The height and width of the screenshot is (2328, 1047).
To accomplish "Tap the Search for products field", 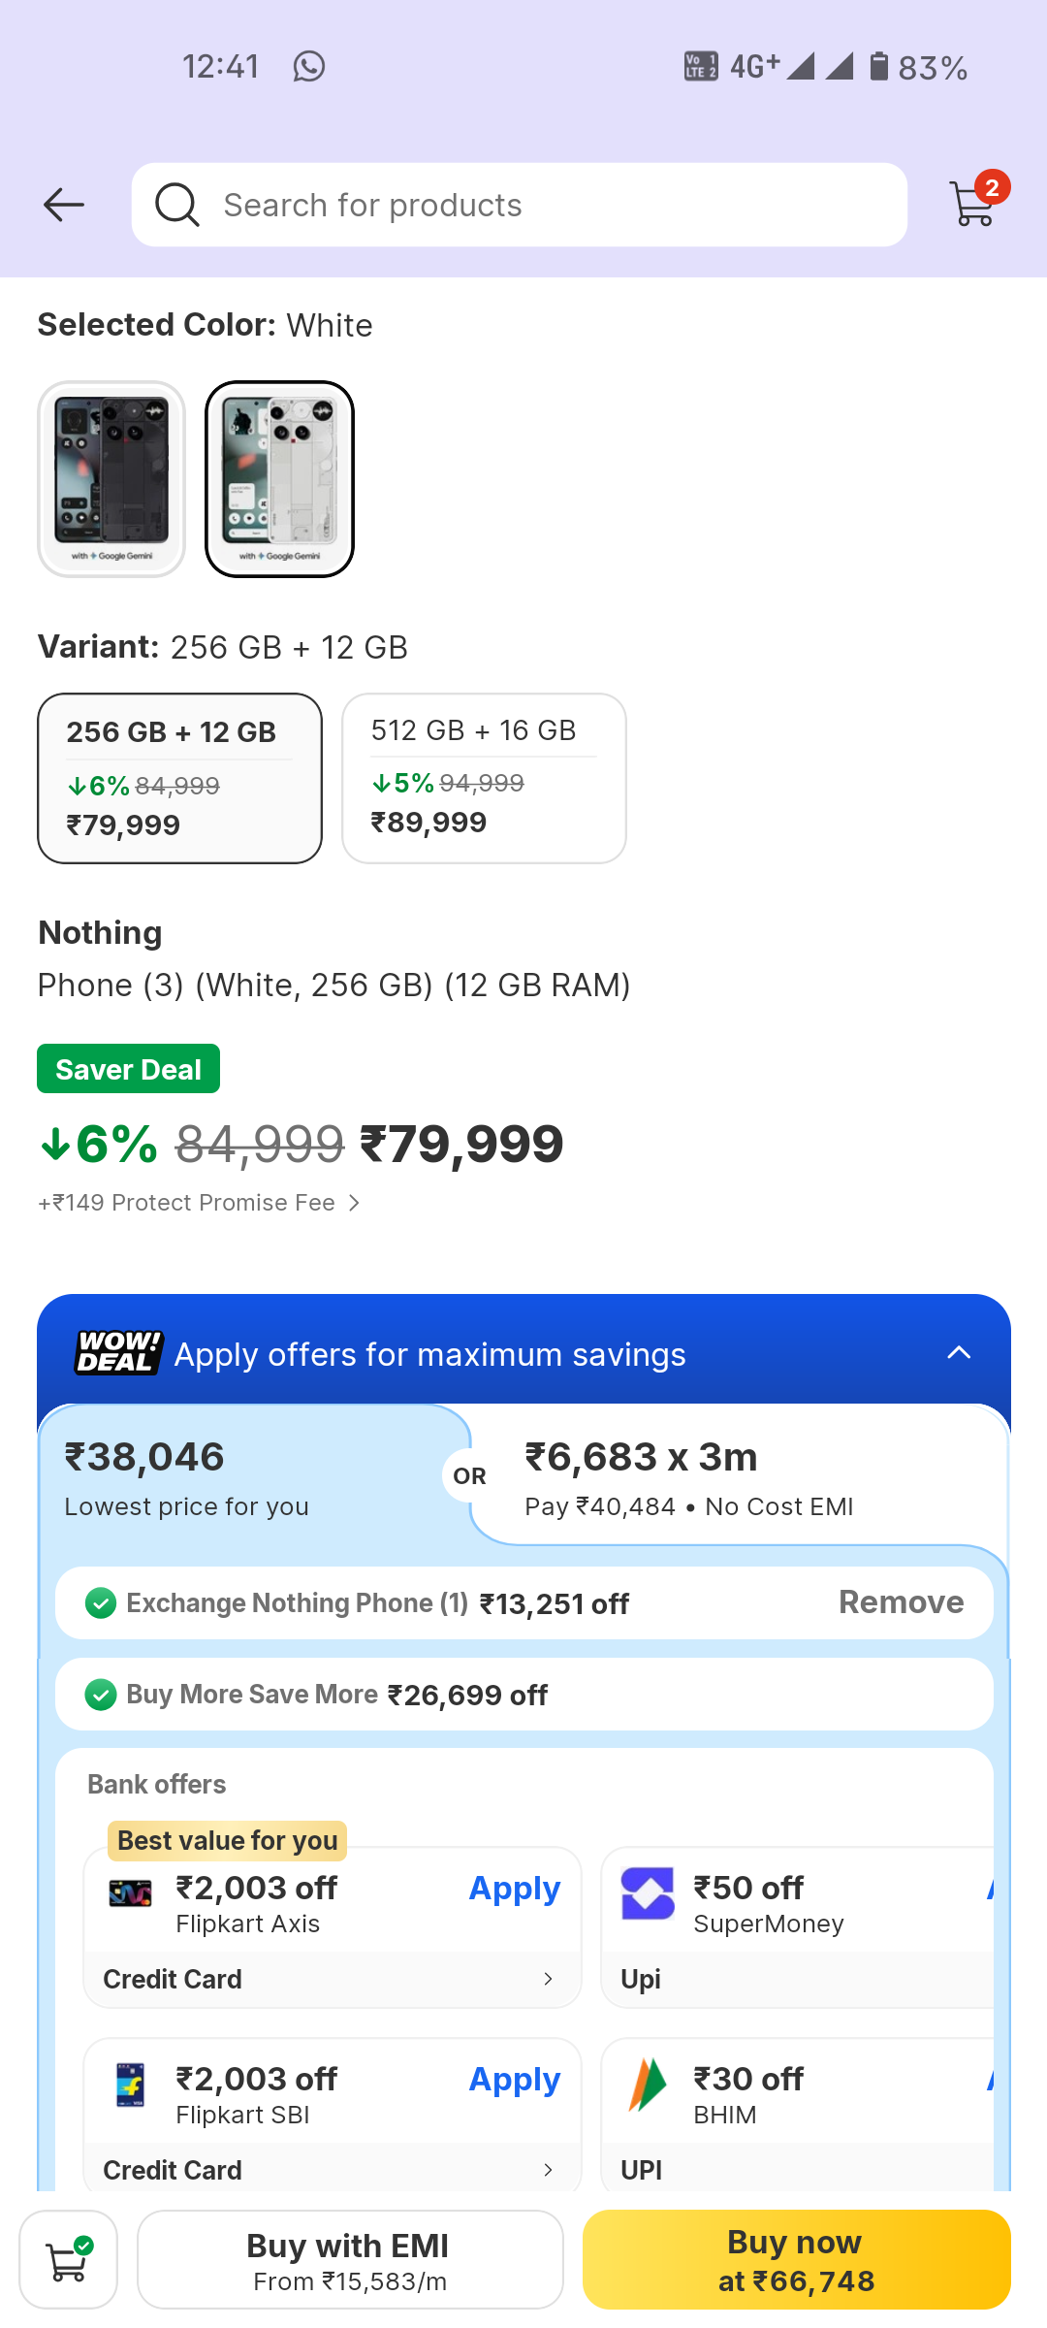I will (x=543, y=205).
